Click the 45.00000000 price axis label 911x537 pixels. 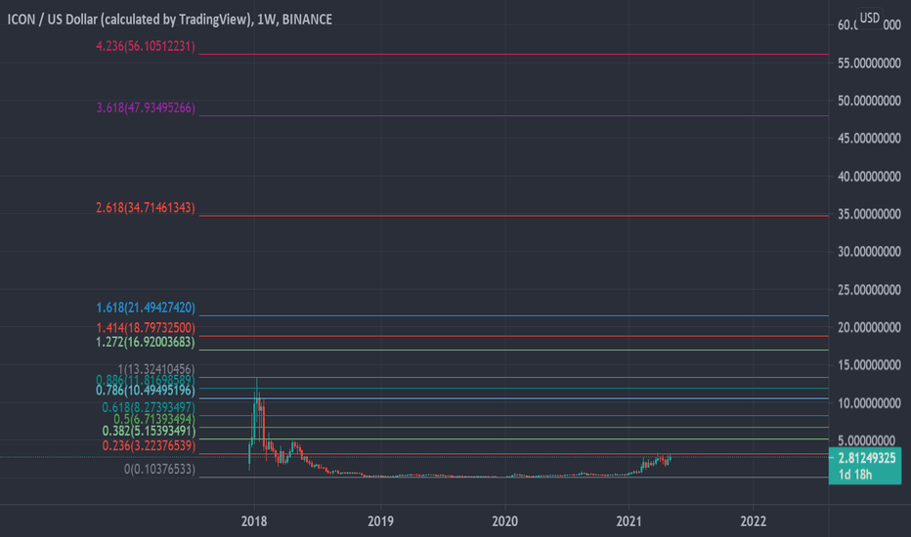tap(869, 139)
